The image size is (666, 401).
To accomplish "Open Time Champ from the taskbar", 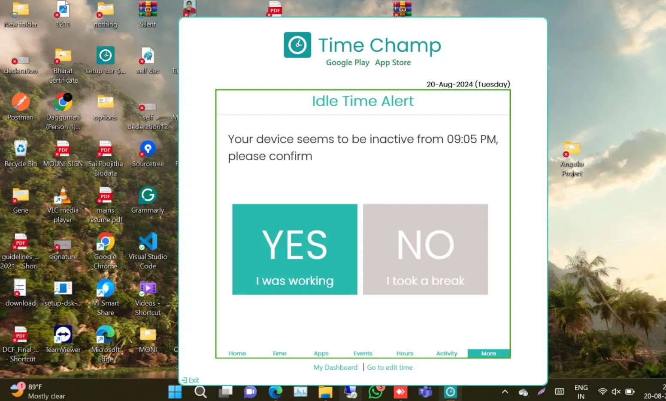I will tap(450, 391).
